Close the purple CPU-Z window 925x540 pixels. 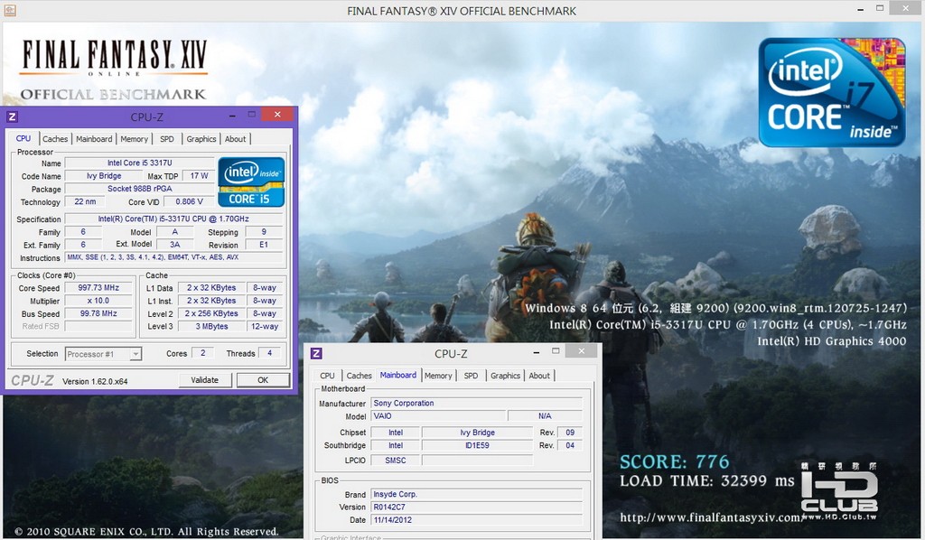click(x=277, y=115)
